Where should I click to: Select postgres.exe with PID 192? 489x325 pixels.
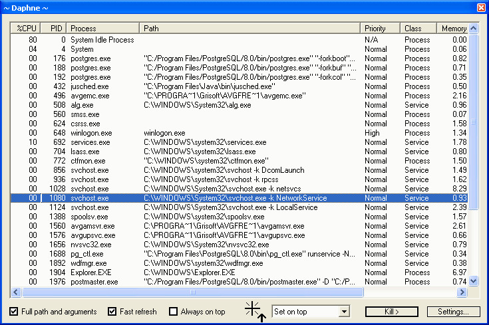pyautogui.click(x=240, y=77)
